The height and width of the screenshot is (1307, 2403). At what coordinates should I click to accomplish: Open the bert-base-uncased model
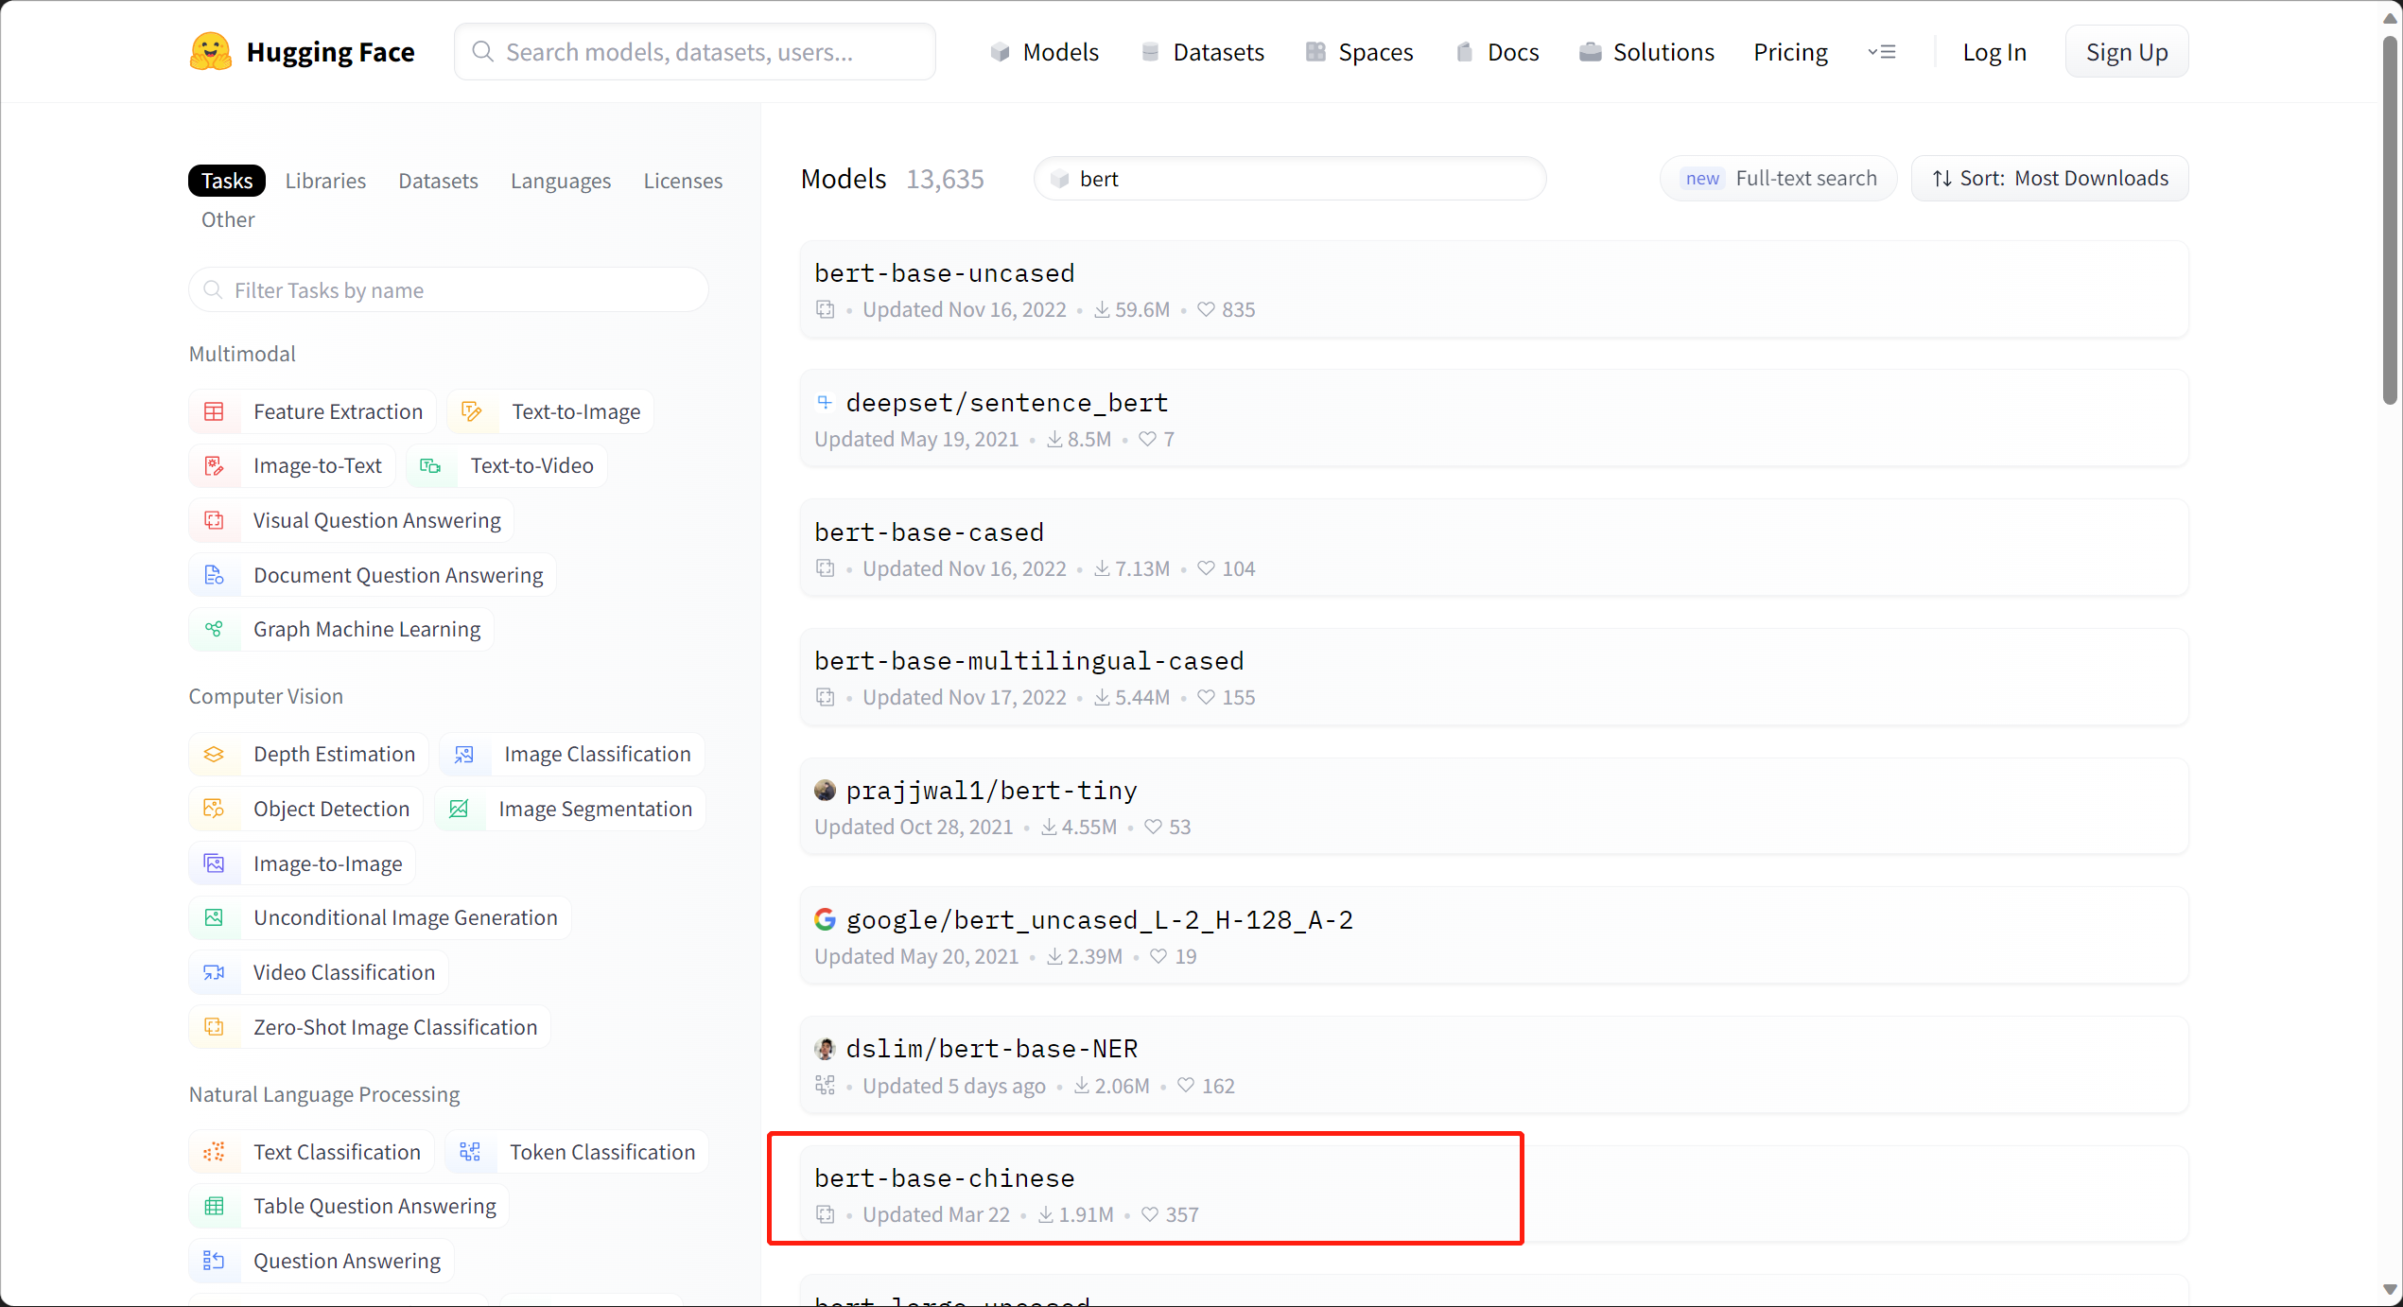(1494, 289)
